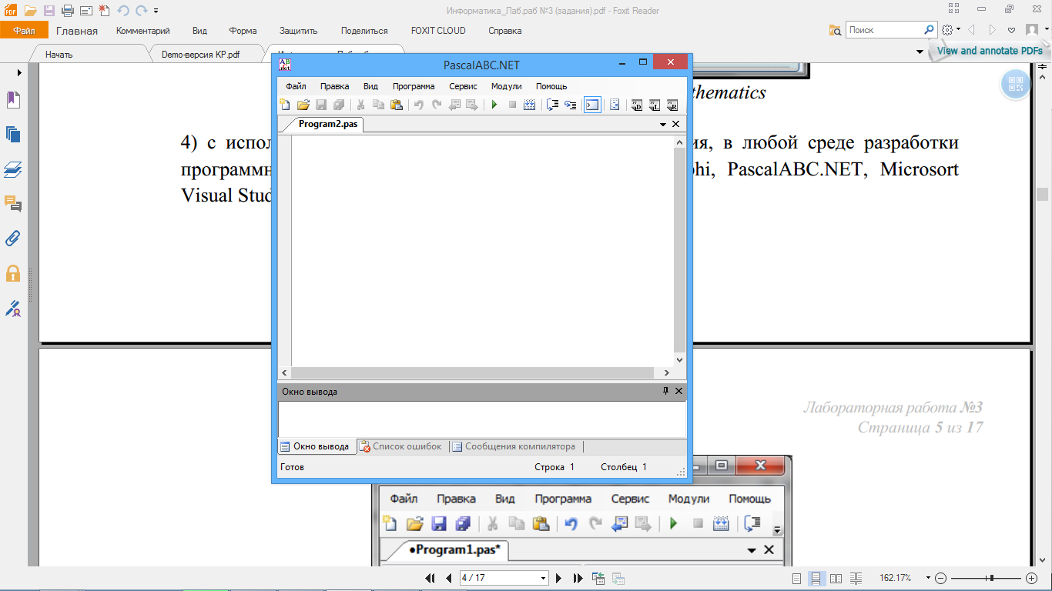Switch to Комментарий ribbon tab in Foxit

(143, 31)
